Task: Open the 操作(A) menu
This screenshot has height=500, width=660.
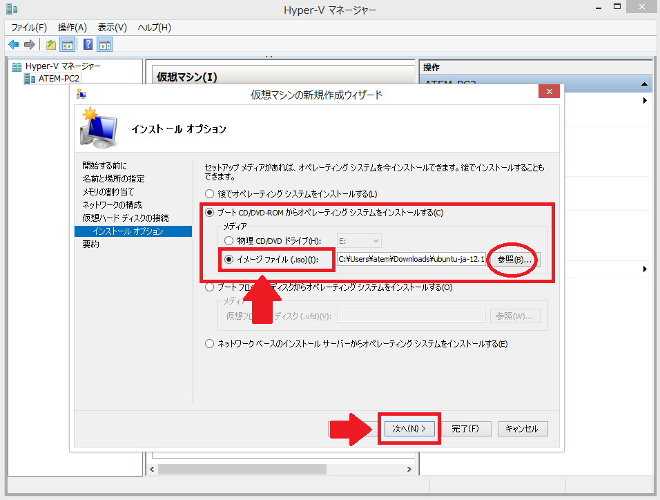Action: coord(72,28)
